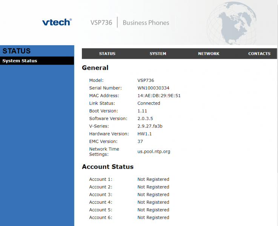Open the STATUS tab
This screenshot has height=226, width=278.
107,54
